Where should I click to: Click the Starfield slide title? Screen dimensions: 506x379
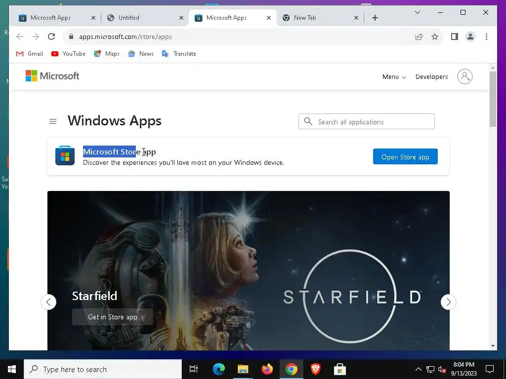click(x=94, y=296)
